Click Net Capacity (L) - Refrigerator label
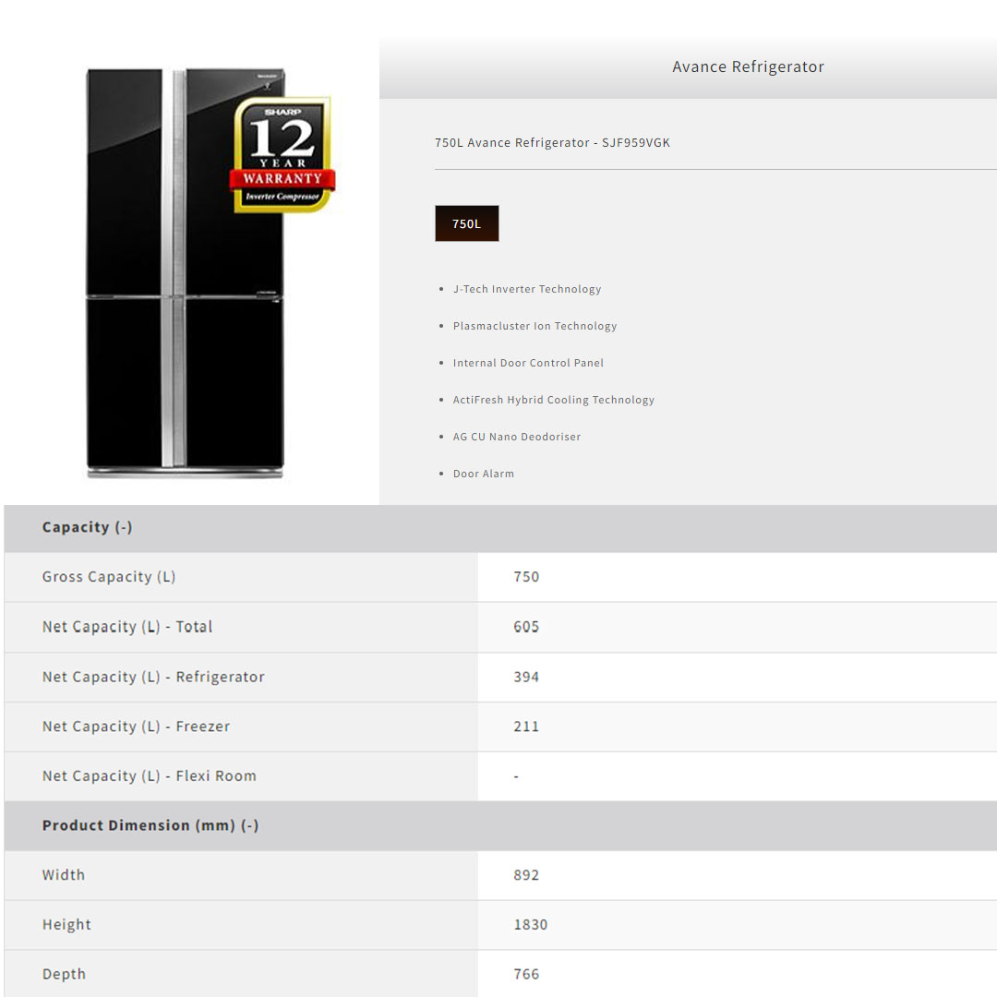This screenshot has height=997, width=997. click(153, 677)
